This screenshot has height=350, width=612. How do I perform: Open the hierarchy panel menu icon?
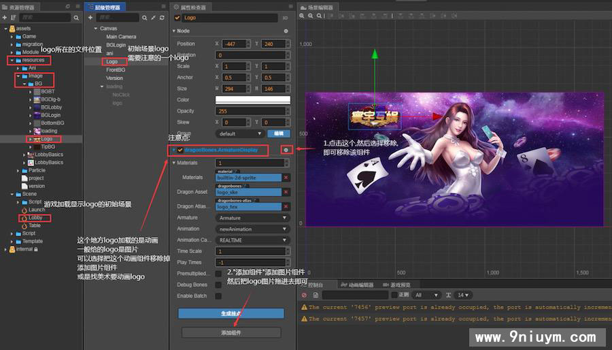click(163, 7)
